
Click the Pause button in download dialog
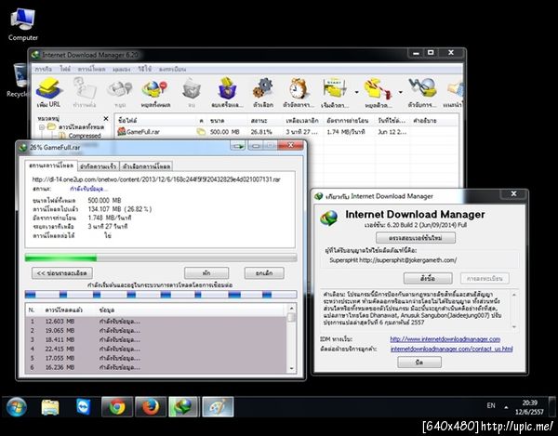[206, 272]
